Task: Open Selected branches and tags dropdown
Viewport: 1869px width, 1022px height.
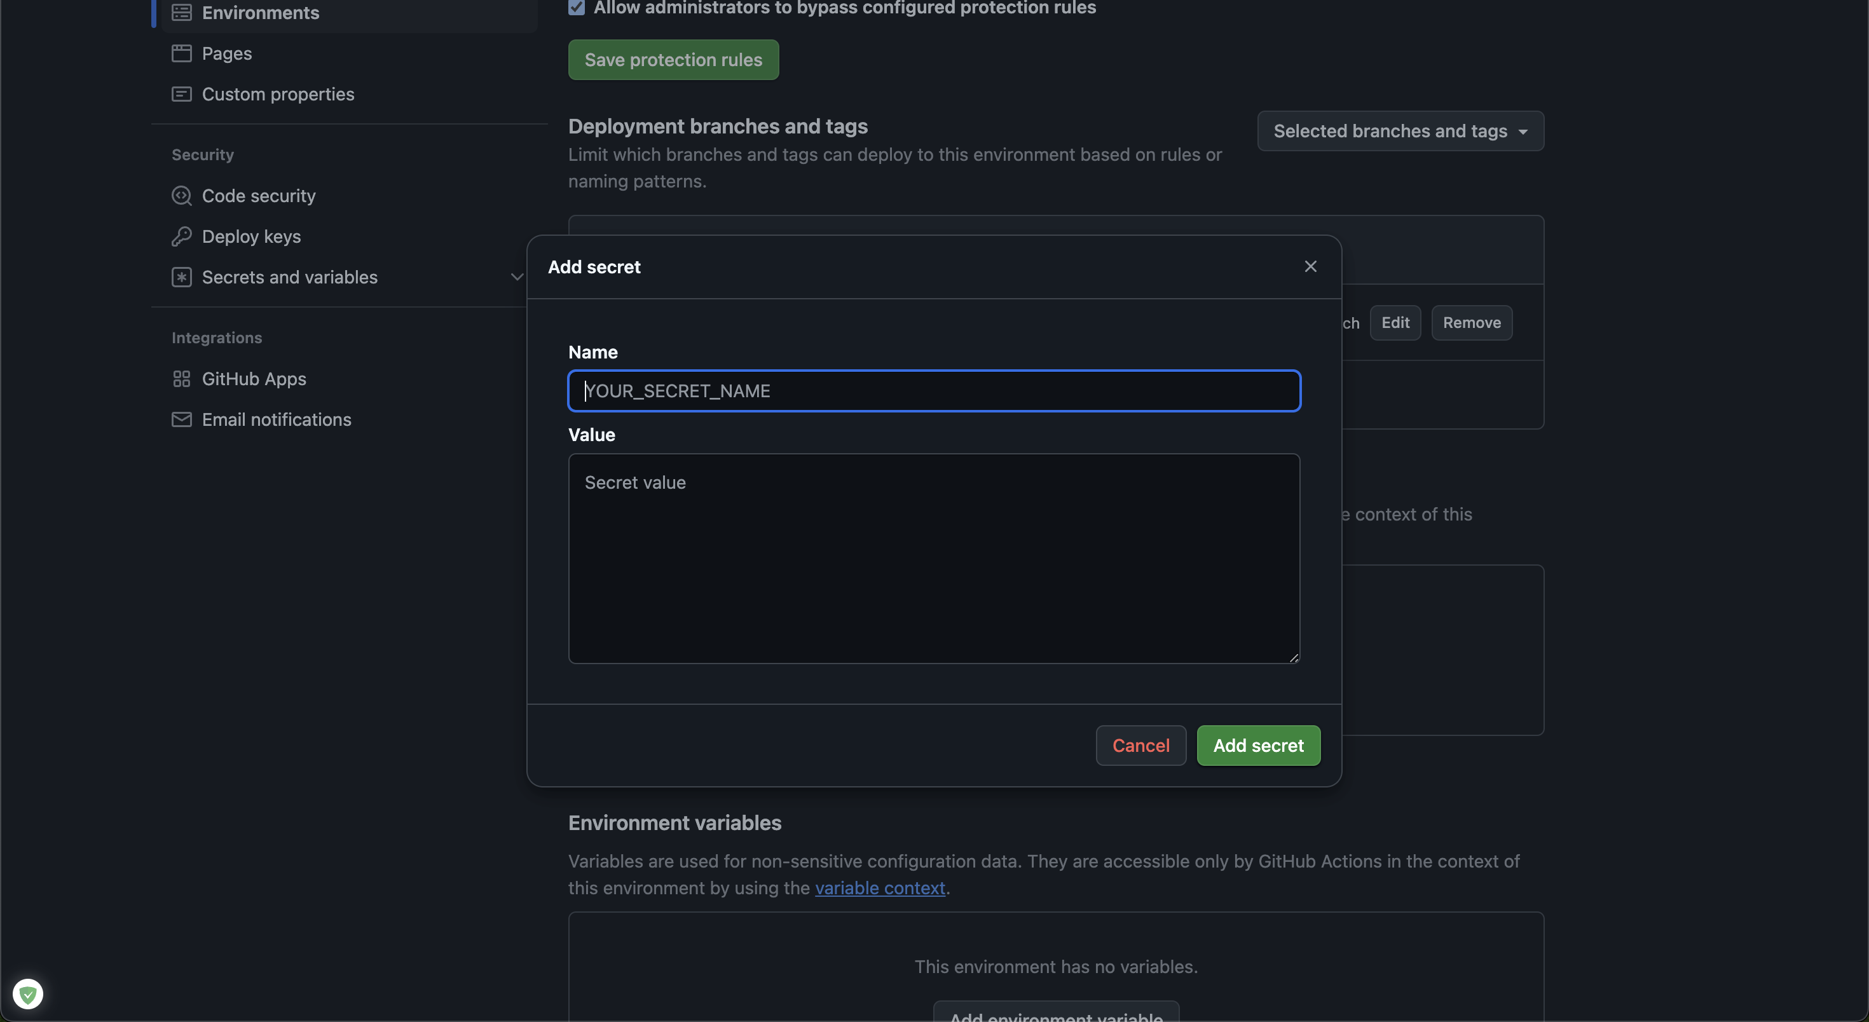Action: 1400,130
